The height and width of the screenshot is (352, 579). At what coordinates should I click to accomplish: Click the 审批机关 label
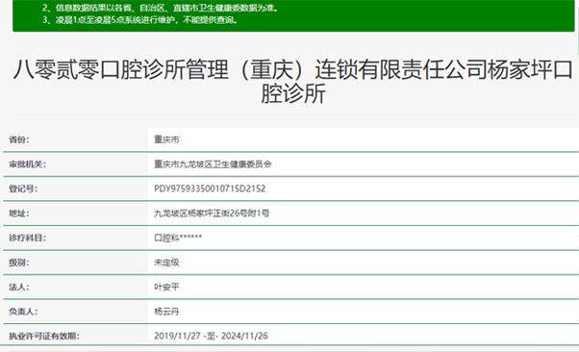[x=27, y=164]
